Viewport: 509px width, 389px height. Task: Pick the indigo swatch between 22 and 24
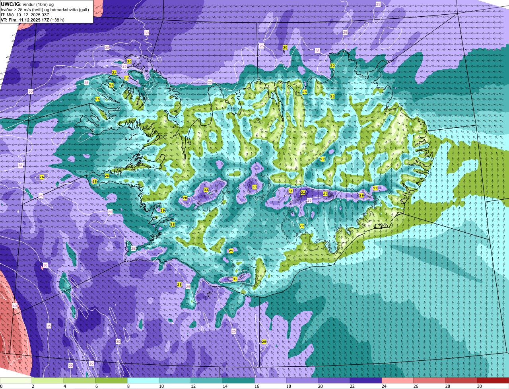pyautogui.click(x=366, y=380)
